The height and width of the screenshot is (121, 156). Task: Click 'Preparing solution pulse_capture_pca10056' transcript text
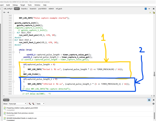pos(22,108)
